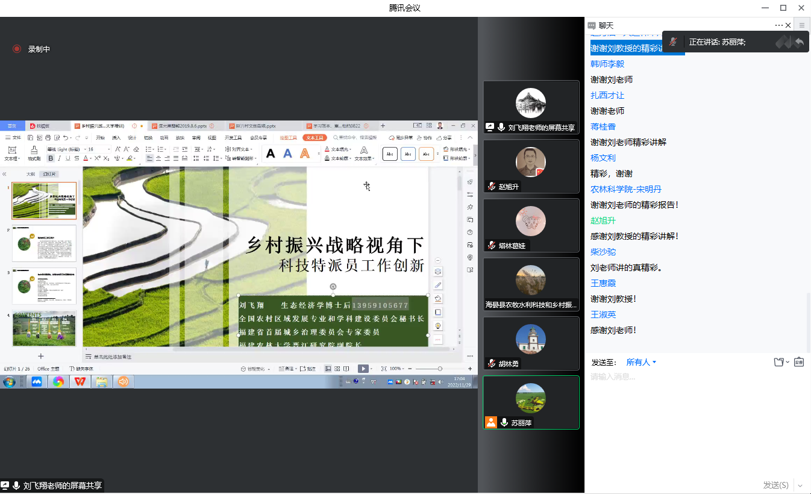Open the chat announcement icon
This screenshot has width=811, height=494.
coord(798,362)
